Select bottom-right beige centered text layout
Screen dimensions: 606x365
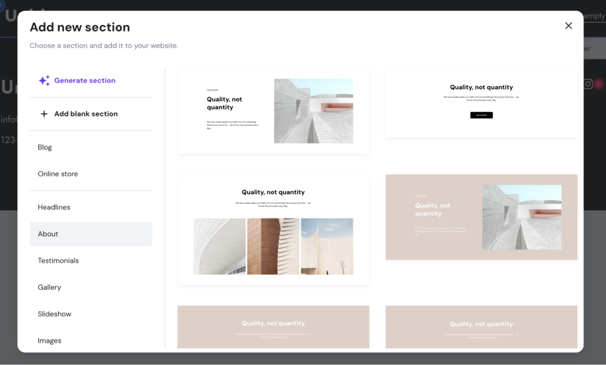click(481, 327)
